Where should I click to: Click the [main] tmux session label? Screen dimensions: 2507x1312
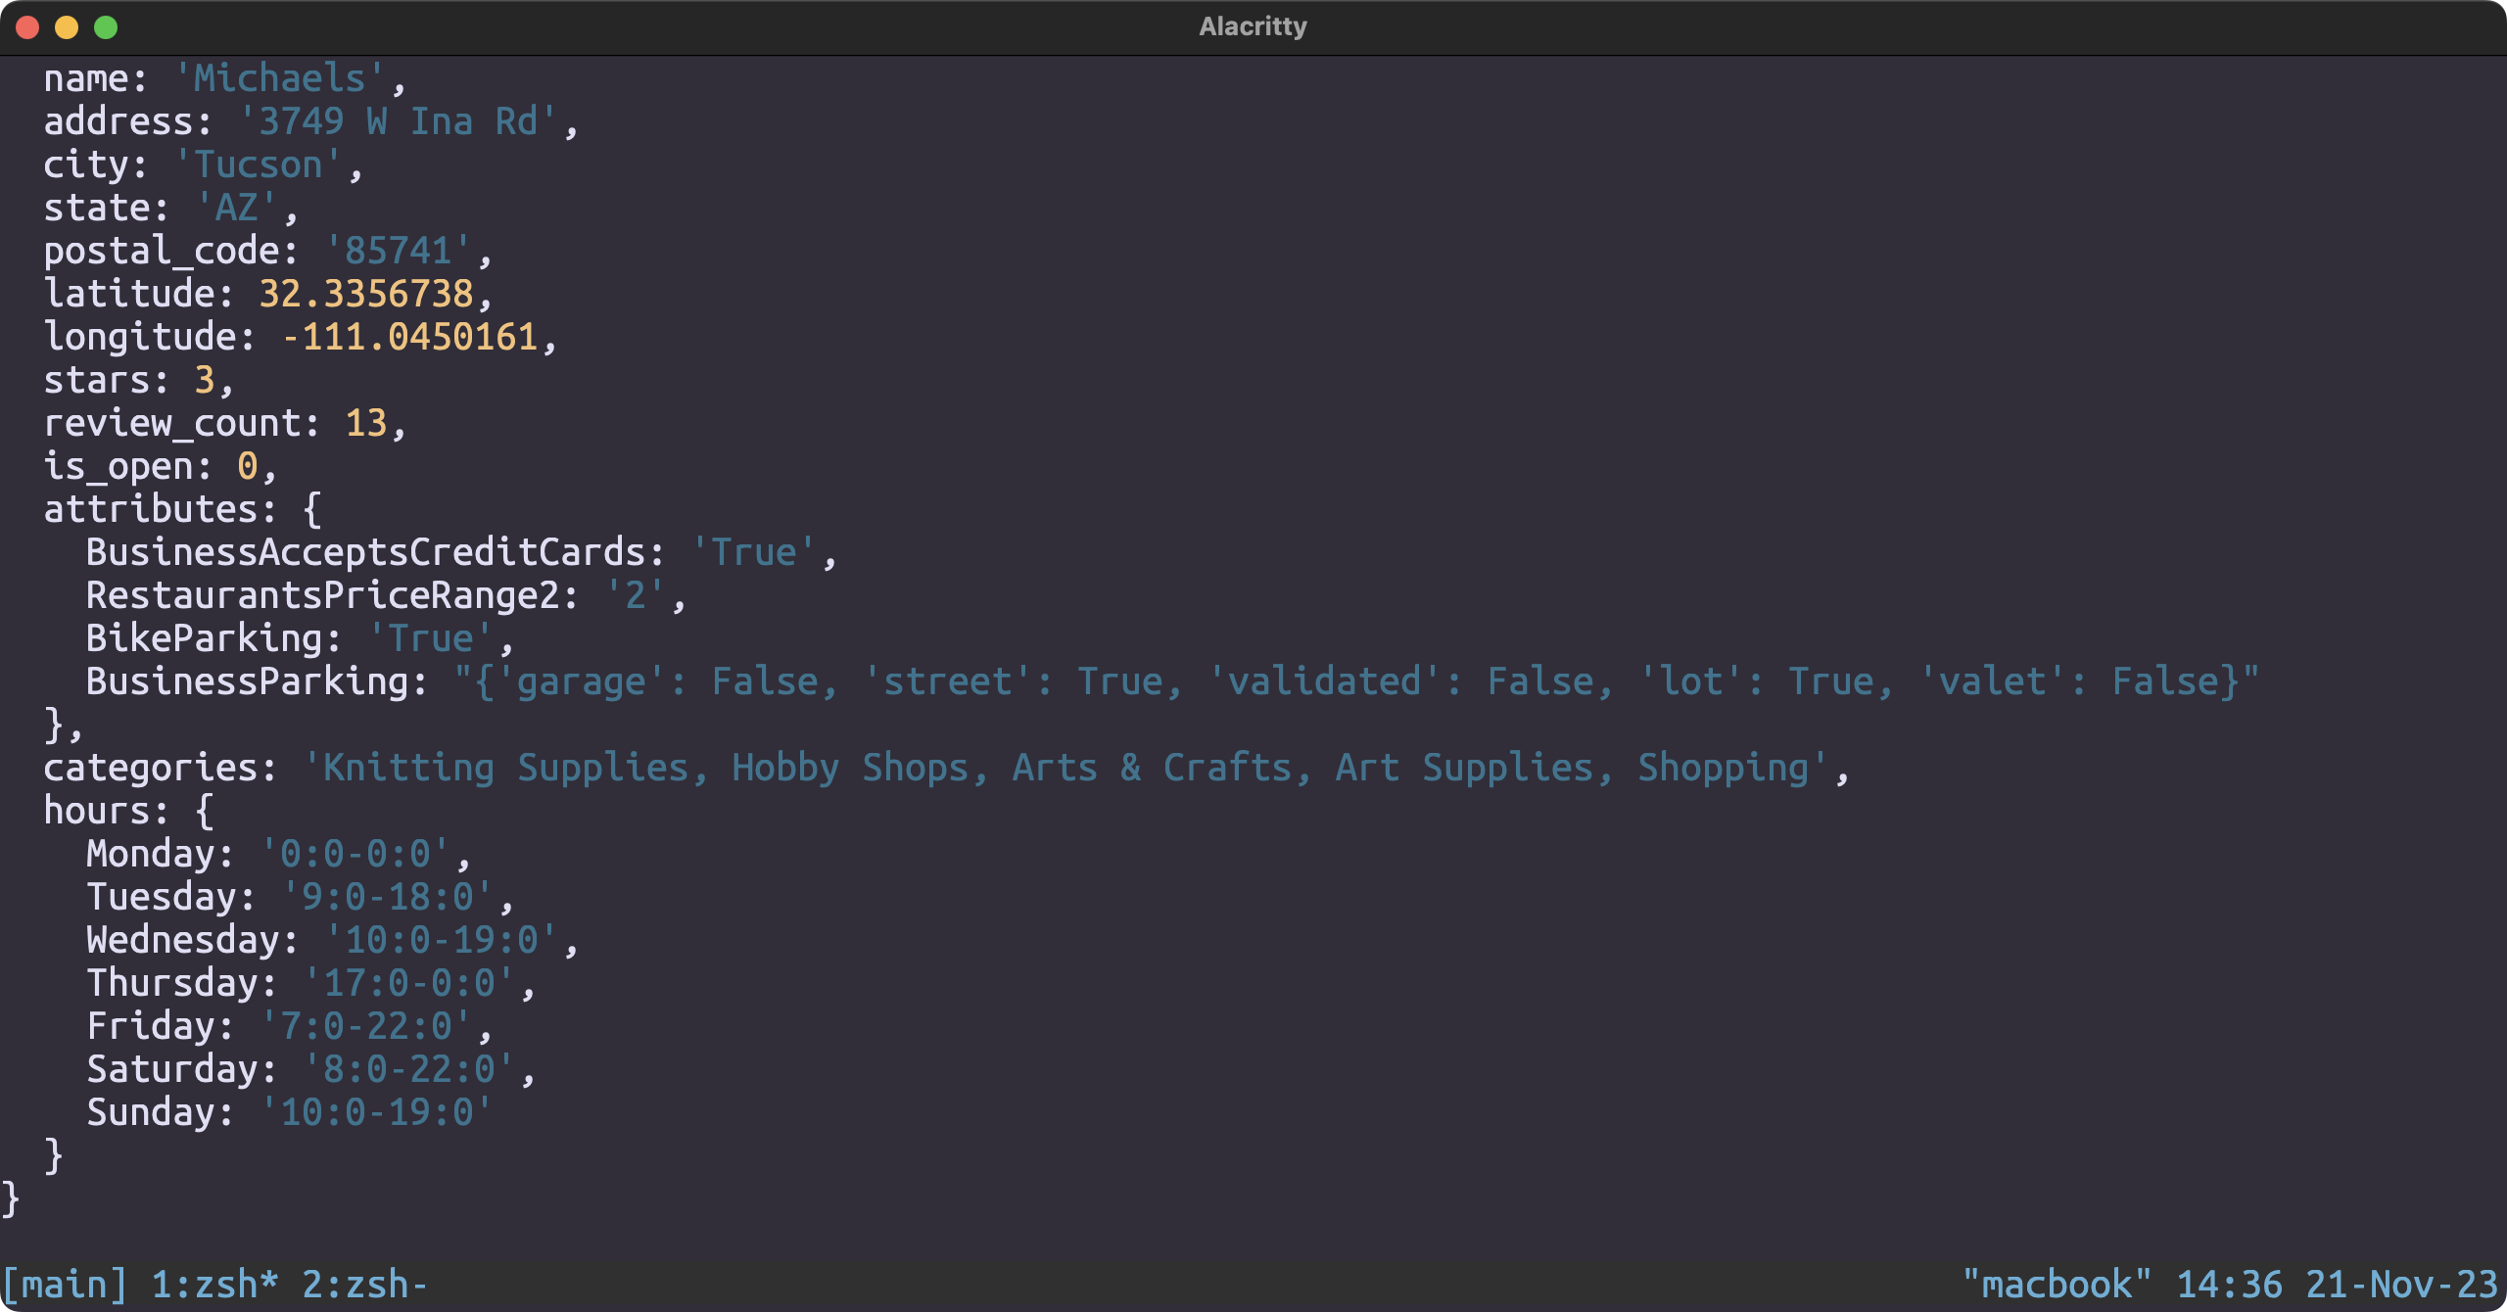pos(65,1285)
